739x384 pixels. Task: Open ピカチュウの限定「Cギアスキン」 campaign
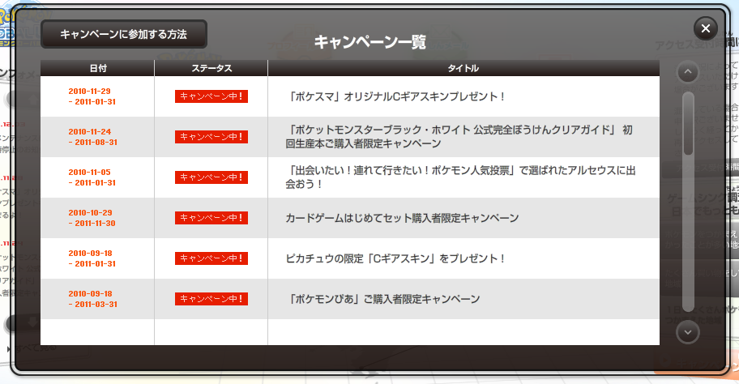pyautogui.click(x=396, y=258)
